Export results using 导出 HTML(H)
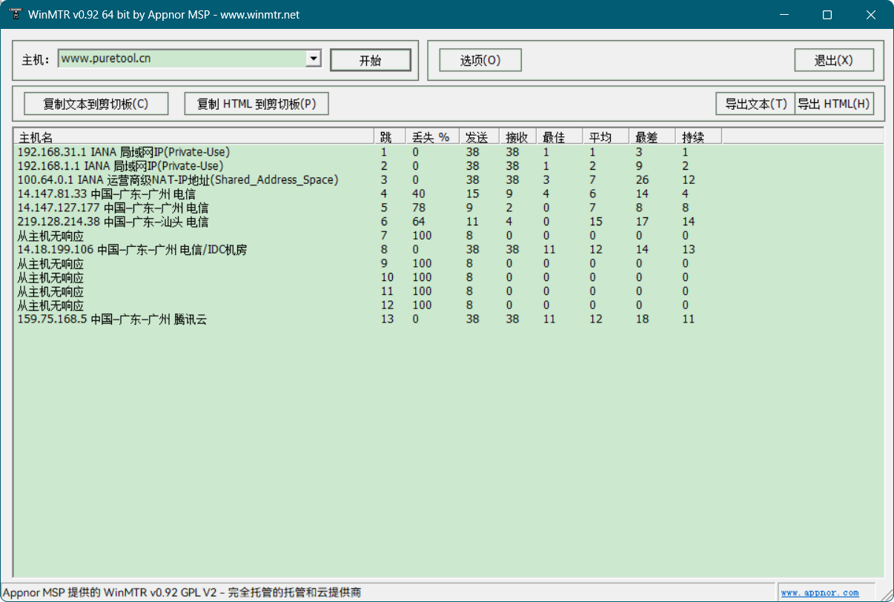Viewport: 894px width, 602px height. click(834, 103)
